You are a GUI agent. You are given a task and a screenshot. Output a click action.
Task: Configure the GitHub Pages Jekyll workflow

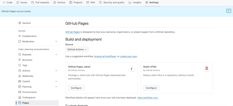pos(76,88)
